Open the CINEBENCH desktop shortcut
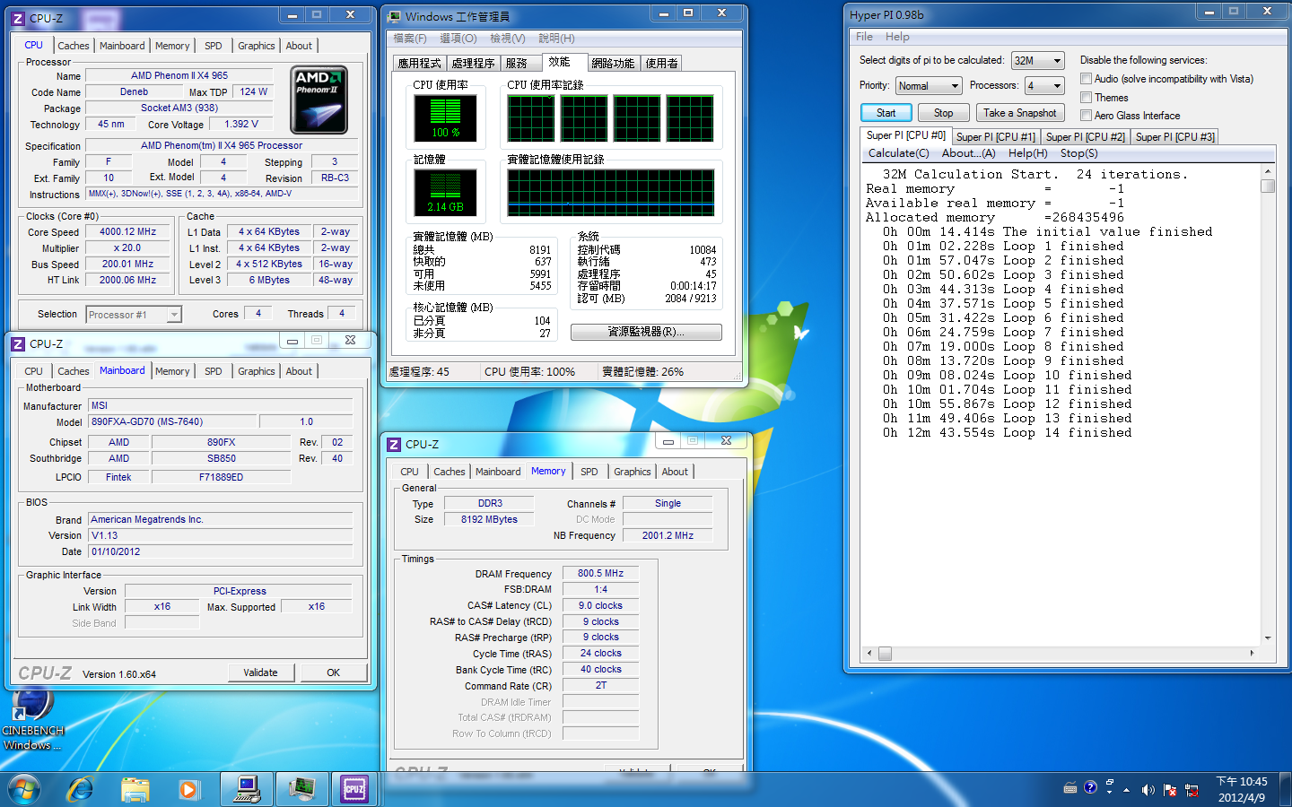This screenshot has width=1292, height=807. 32,717
